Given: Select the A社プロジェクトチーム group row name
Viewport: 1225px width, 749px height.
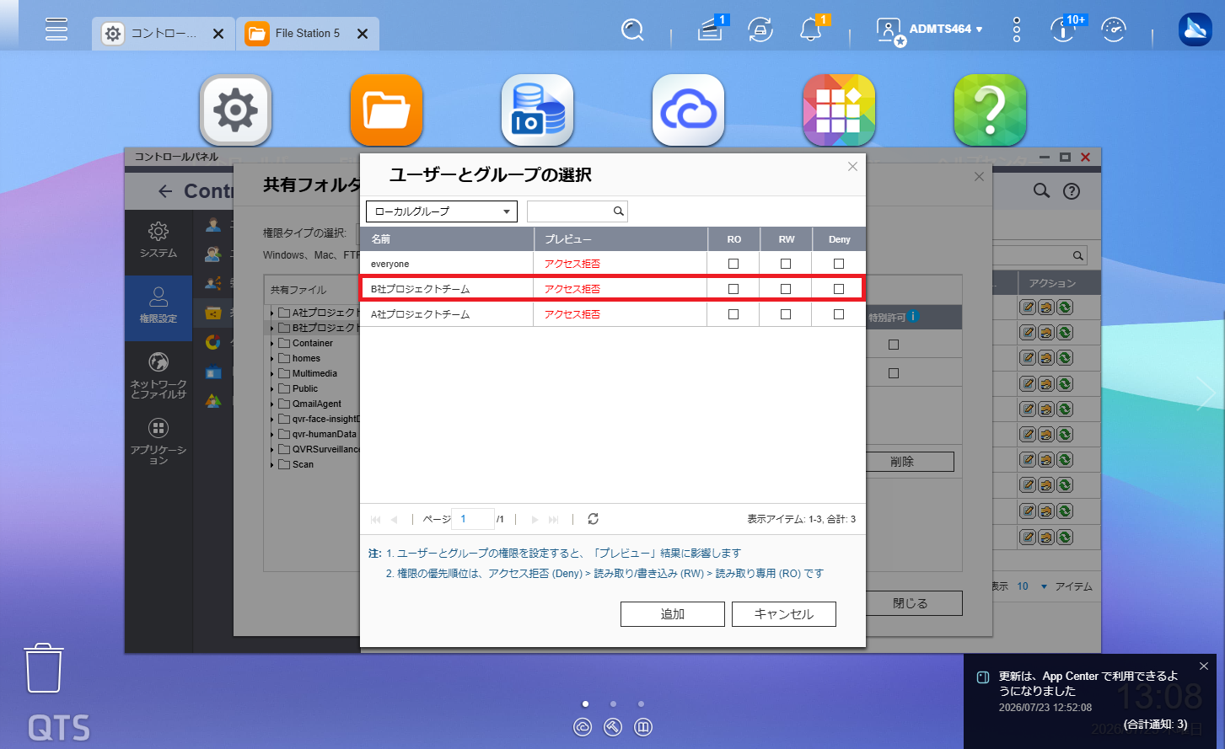Looking at the screenshot, I should (x=421, y=314).
